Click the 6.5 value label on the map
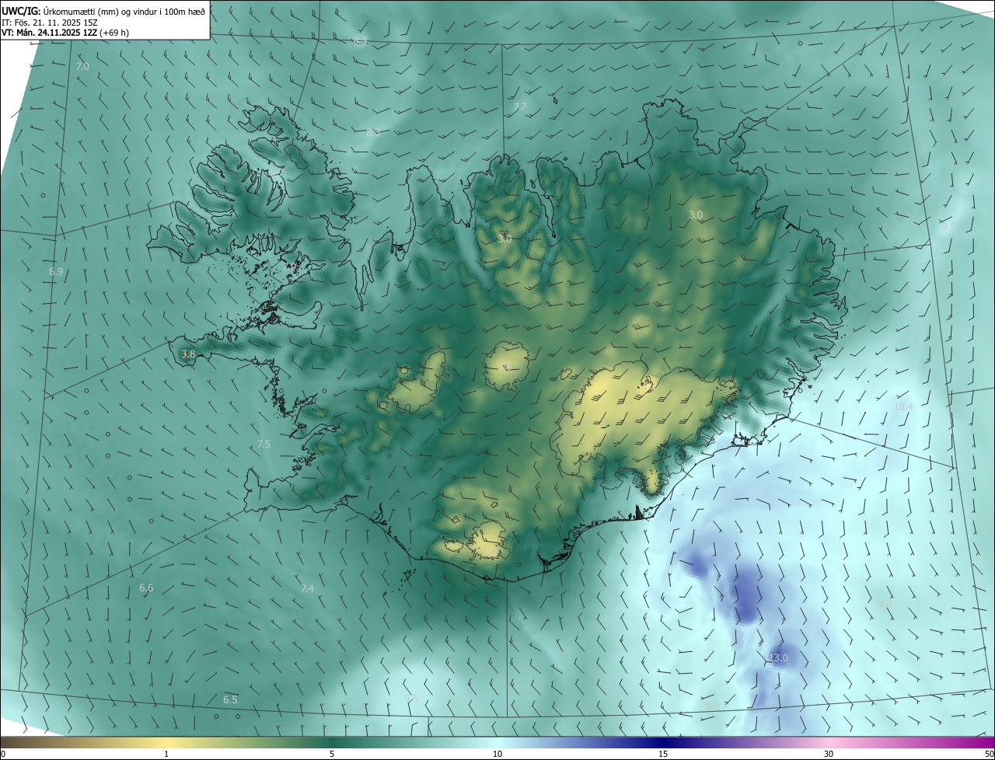This screenshot has width=995, height=760. point(230,700)
